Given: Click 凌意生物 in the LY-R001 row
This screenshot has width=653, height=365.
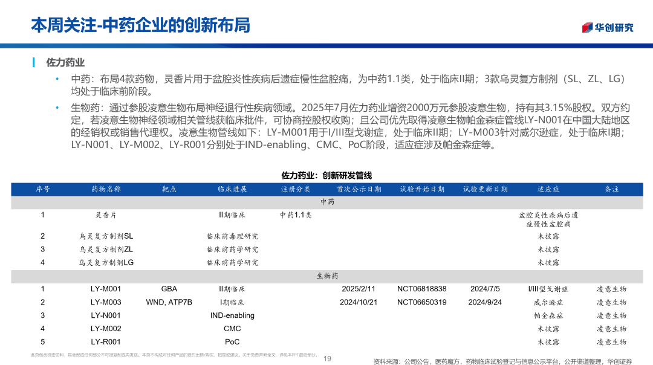Looking at the screenshot, I should click(611, 342).
